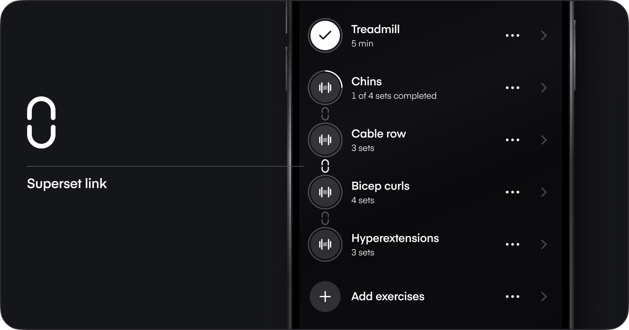Unlink the superset between Cable row and Bicep curls
This screenshot has width=629, height=330.
point(325,166)
